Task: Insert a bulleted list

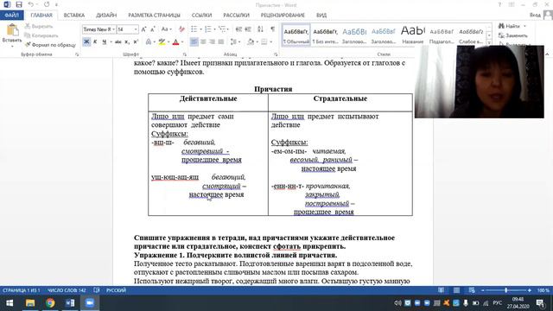Action: pyautogui.click(x=194, y=29)
